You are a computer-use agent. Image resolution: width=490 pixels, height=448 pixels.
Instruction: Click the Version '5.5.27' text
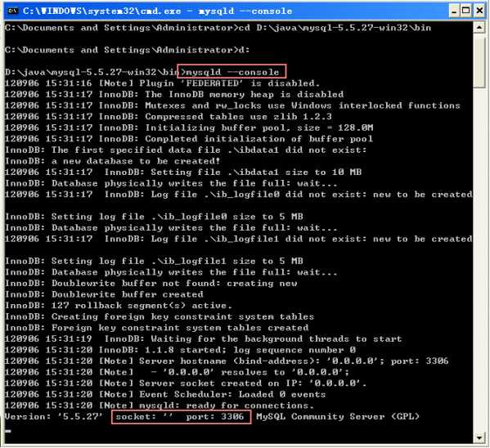(x=54, y=416)
